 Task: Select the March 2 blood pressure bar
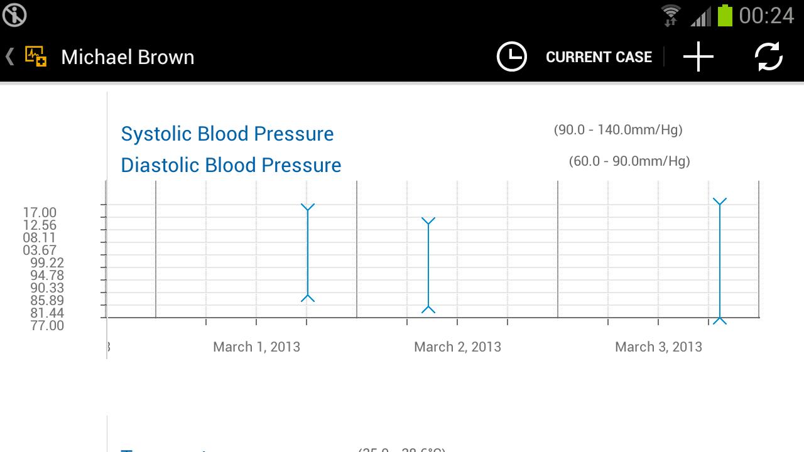click(428, 264)
